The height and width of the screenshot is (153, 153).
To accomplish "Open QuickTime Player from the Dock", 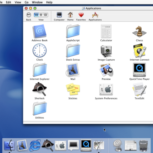I will [86, 145].
